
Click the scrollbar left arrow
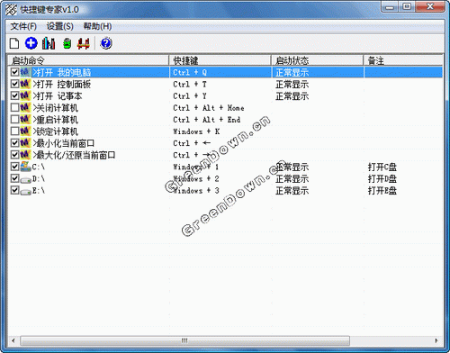click(13, 340)
